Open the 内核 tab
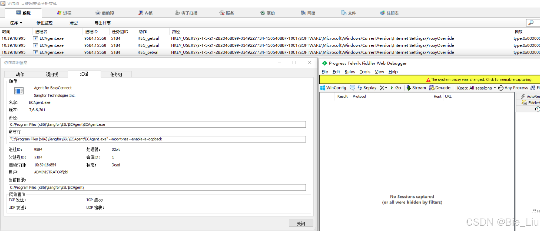 [x=145, y=13]
